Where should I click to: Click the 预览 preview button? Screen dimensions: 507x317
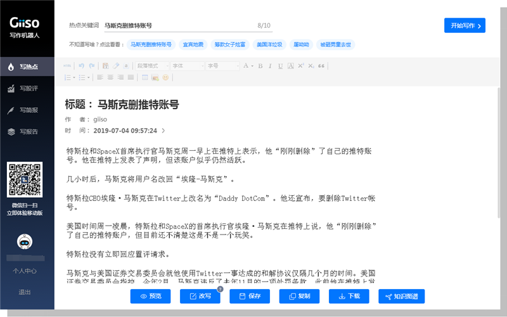click(x=150, y=296)
